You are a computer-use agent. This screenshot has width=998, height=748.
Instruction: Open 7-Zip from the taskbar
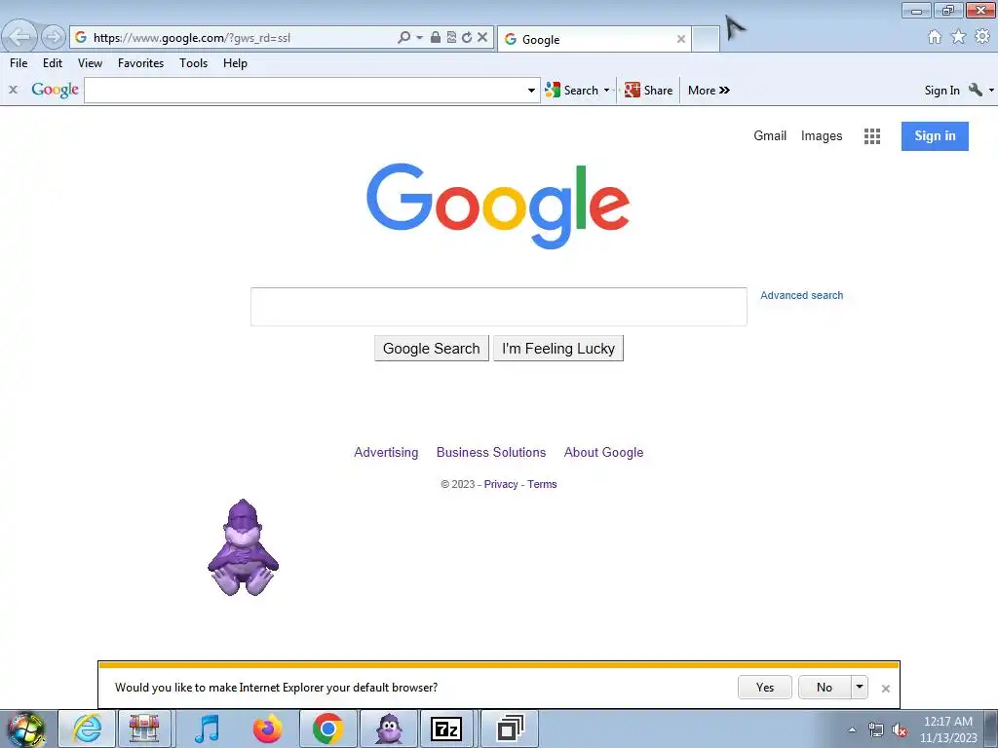click(446, 729)
